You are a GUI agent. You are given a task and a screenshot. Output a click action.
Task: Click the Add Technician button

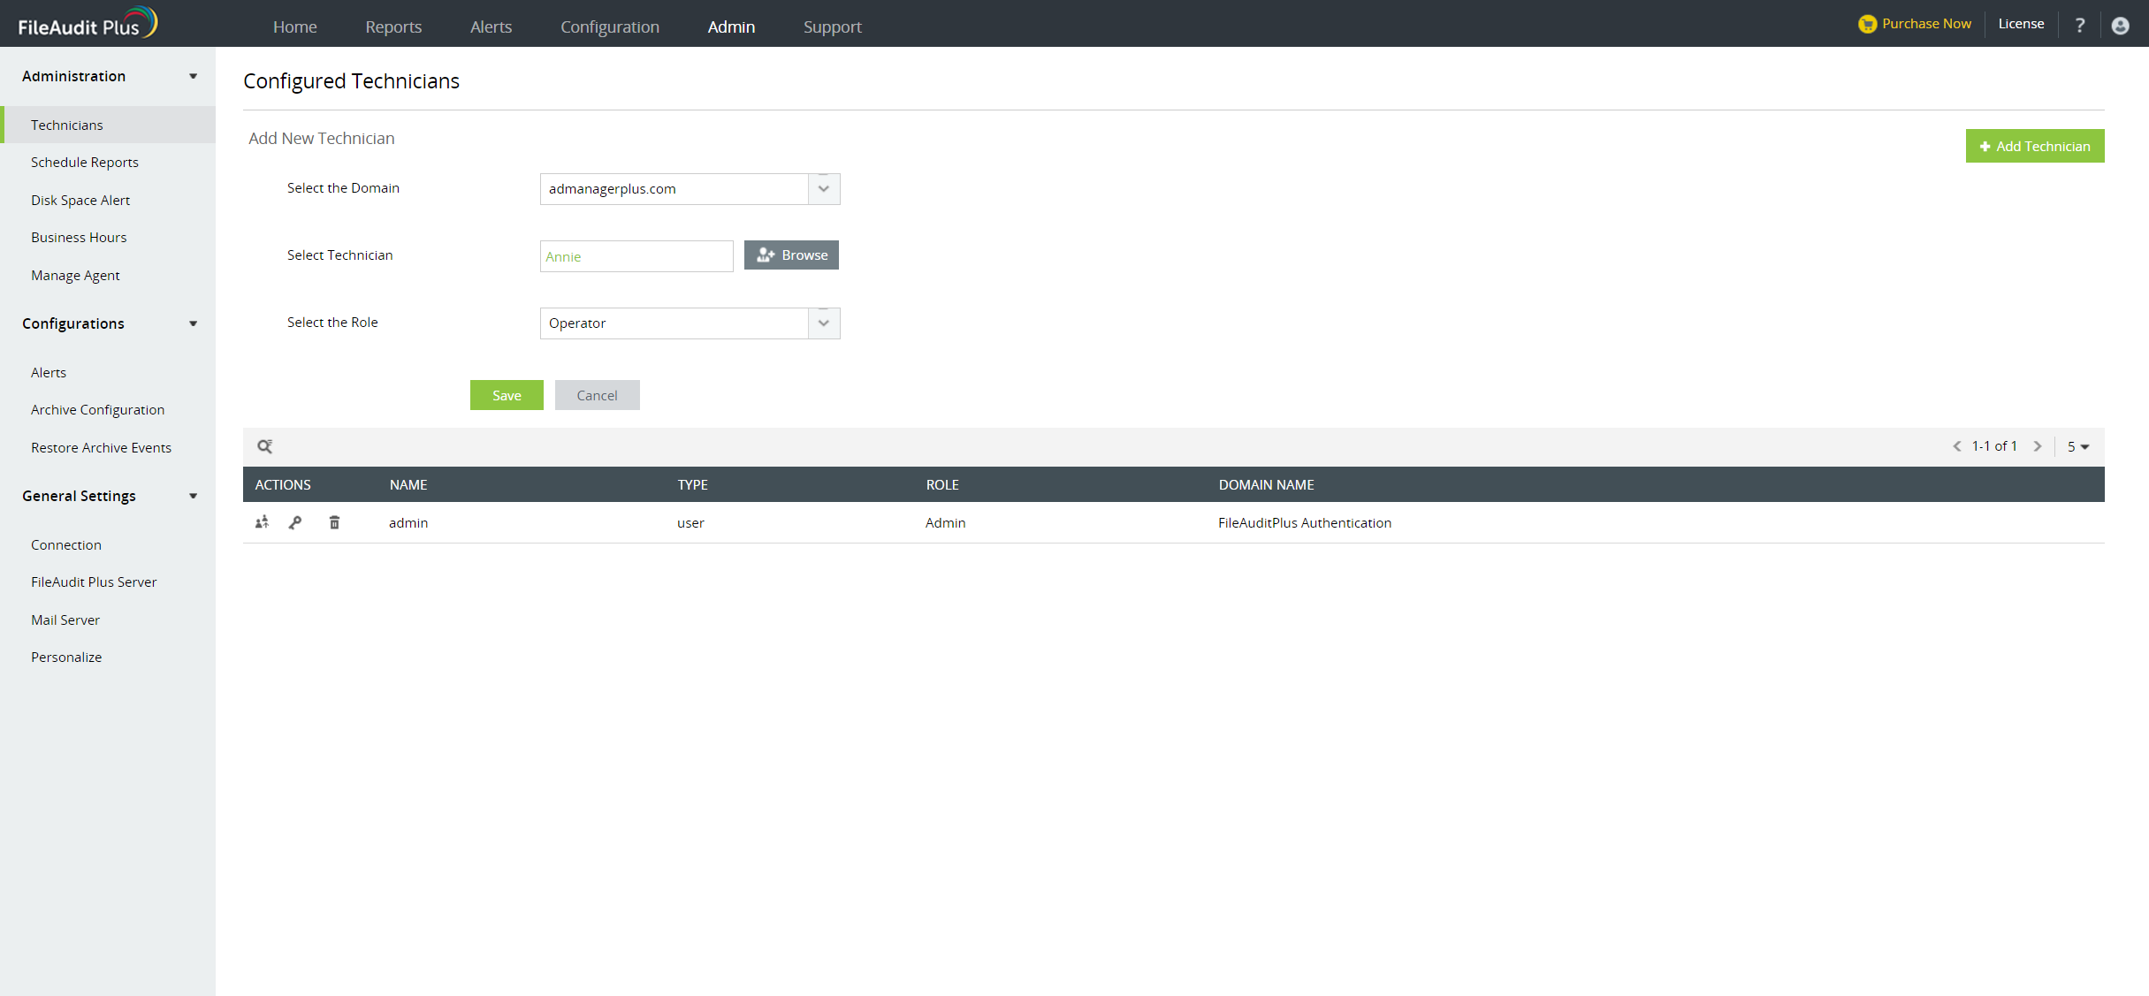[x=2034, y=146]
